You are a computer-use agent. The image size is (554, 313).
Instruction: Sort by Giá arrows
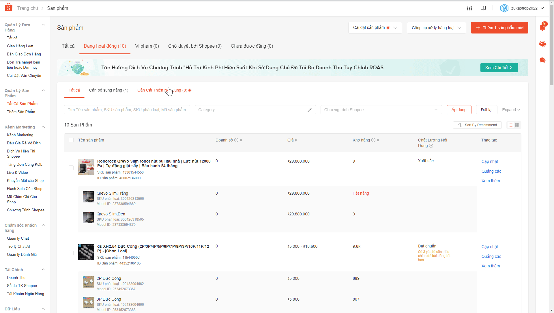pos(296,140)
